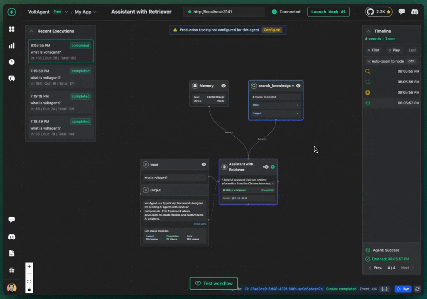Open the dashboard grid icon in sidebar
The image size is (427, 299).
[12, 29]
